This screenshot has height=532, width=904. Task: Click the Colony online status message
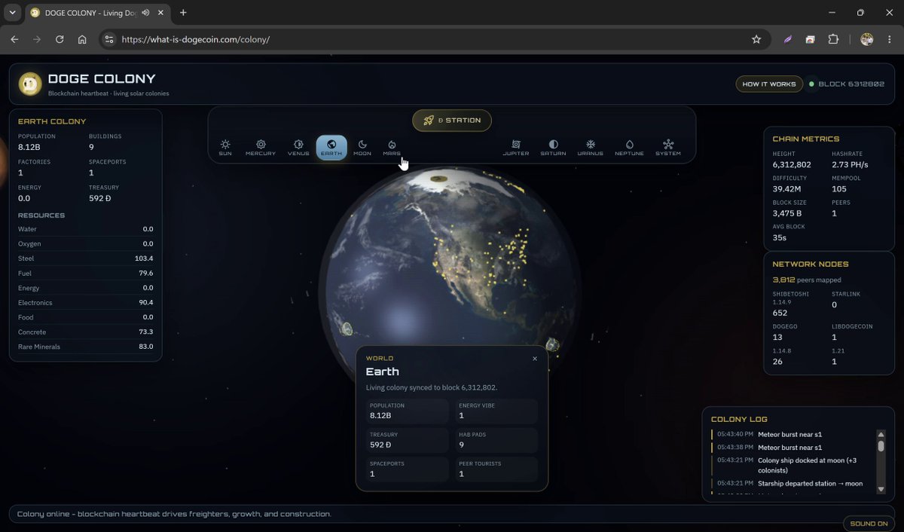click(x=174, y=514)
